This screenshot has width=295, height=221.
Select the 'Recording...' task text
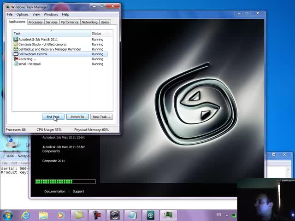click(x=27, y=59)
